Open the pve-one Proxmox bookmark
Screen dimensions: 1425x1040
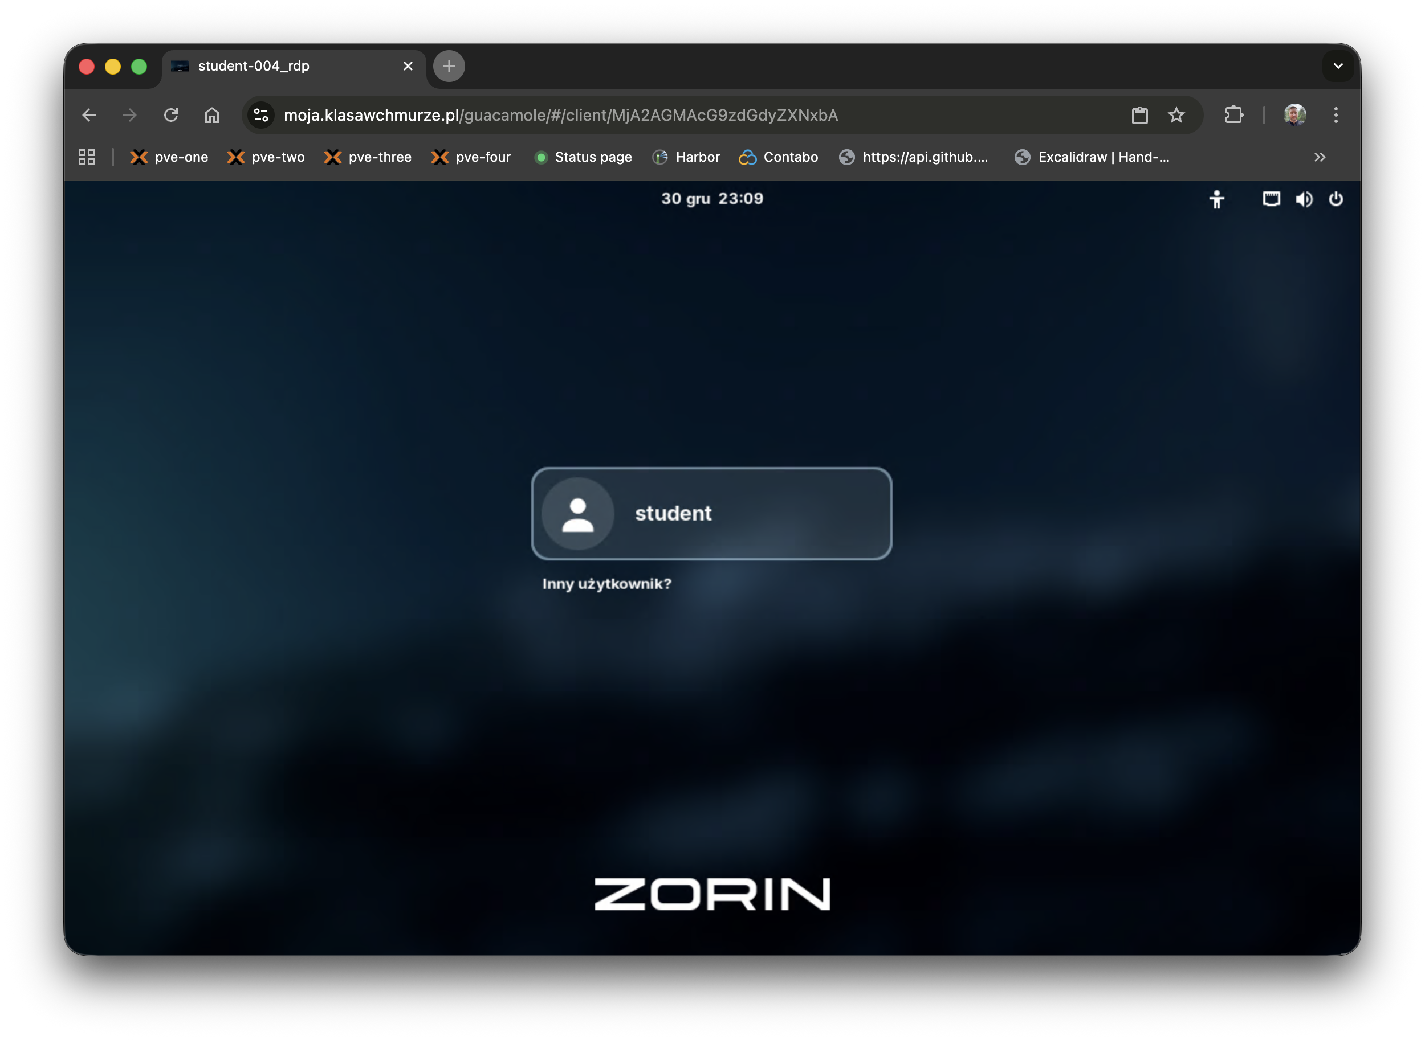pos(169,157)
